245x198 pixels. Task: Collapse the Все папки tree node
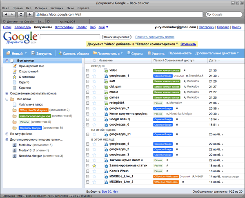[x=7, y=99]
